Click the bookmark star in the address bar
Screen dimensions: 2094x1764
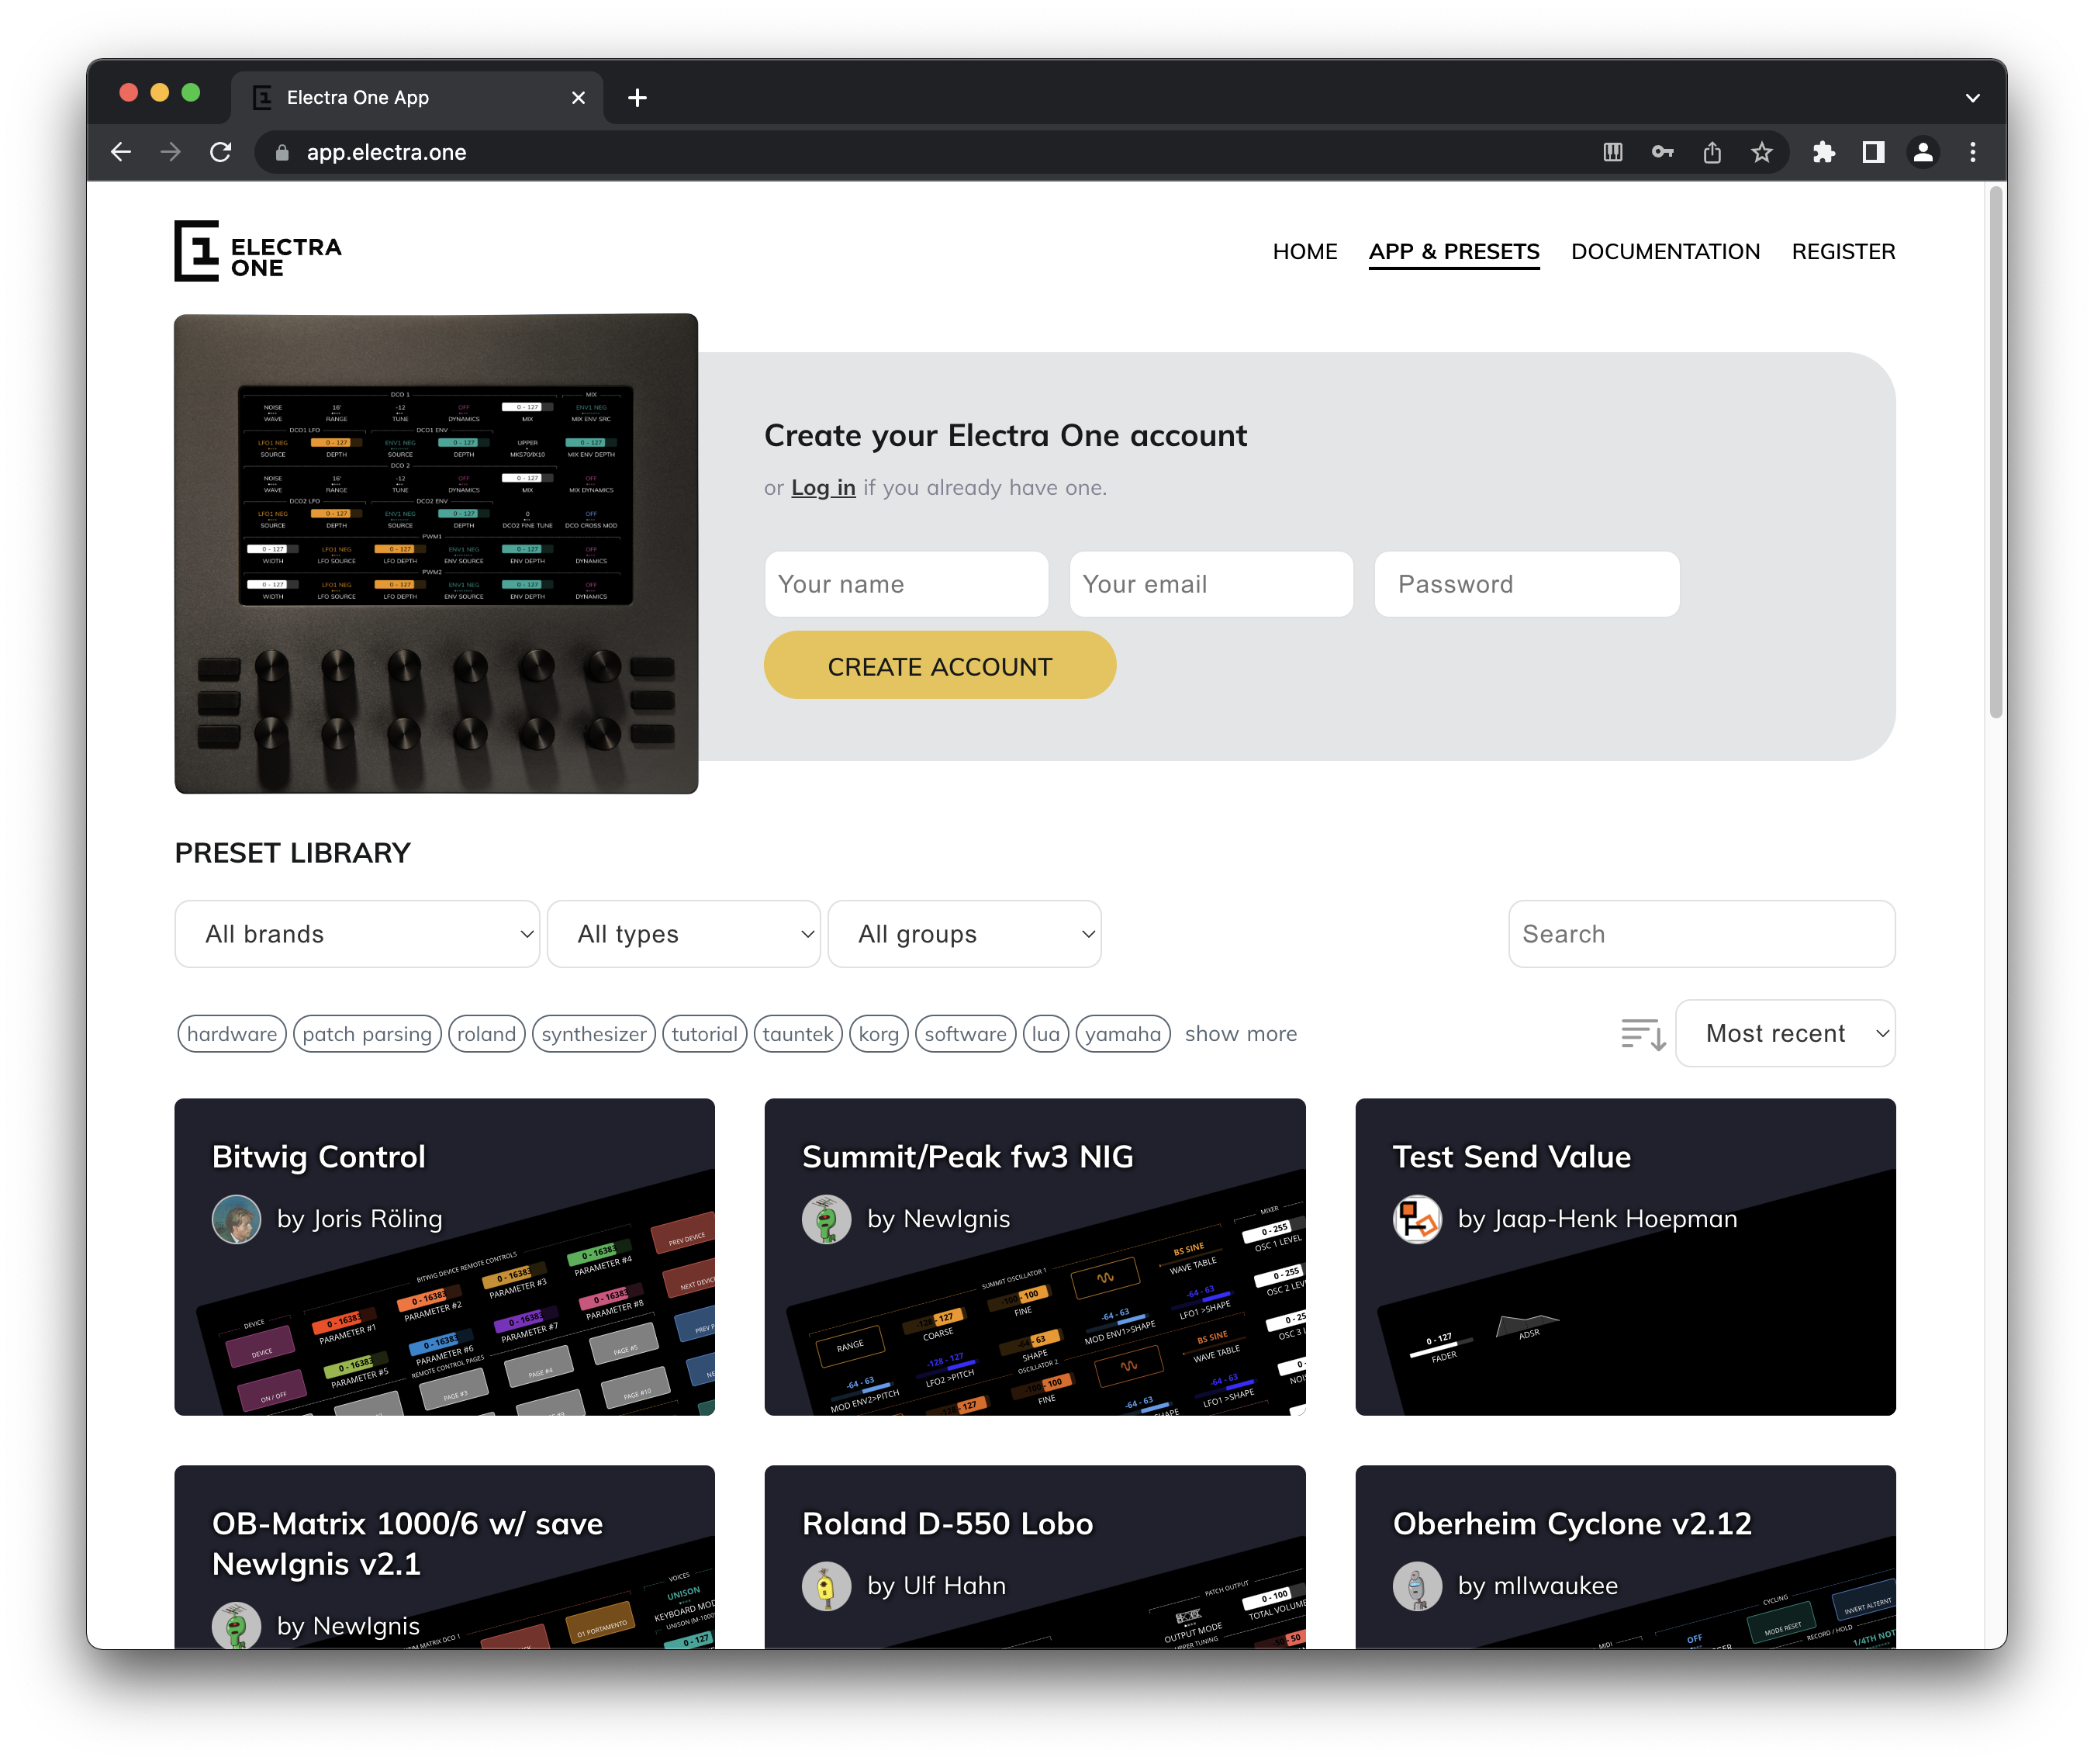click(1762, 152)
